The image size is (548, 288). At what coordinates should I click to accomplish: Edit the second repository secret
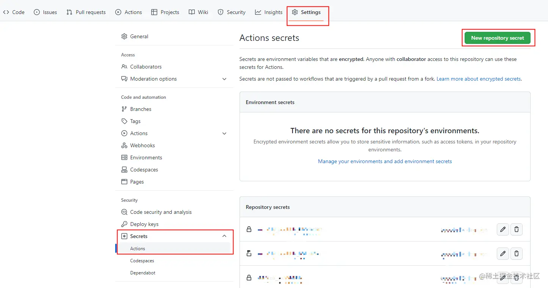click(x=503, y=254)
